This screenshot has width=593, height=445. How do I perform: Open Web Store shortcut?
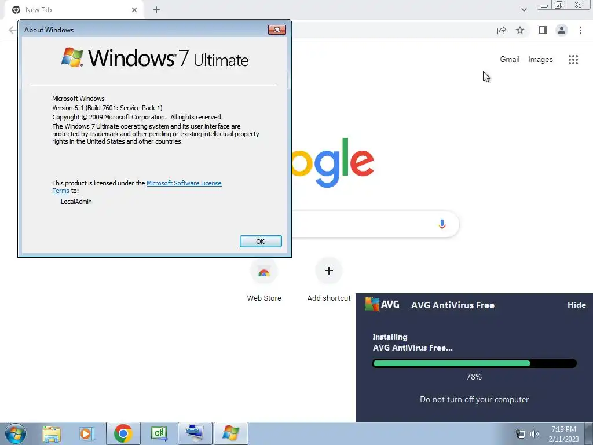pyautogui.click(x=264, y=280)
